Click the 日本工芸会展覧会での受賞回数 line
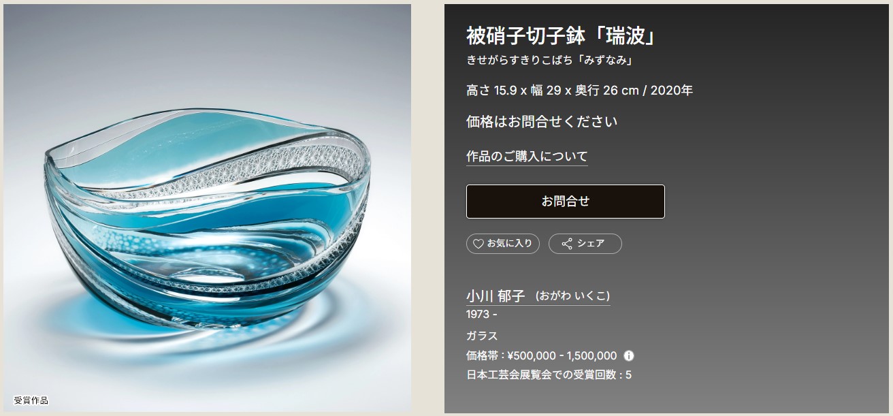The height and width of the screenshot is (416, 893). 549,374
